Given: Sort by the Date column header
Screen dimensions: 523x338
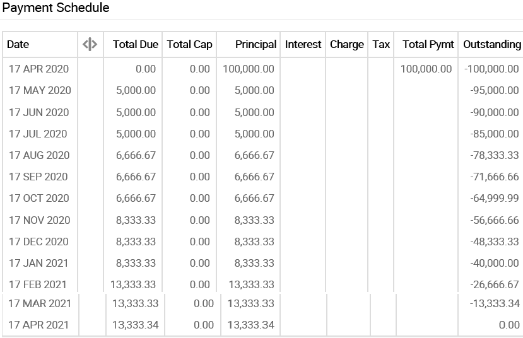Looking at the screenshot, I should coord(18,44).
